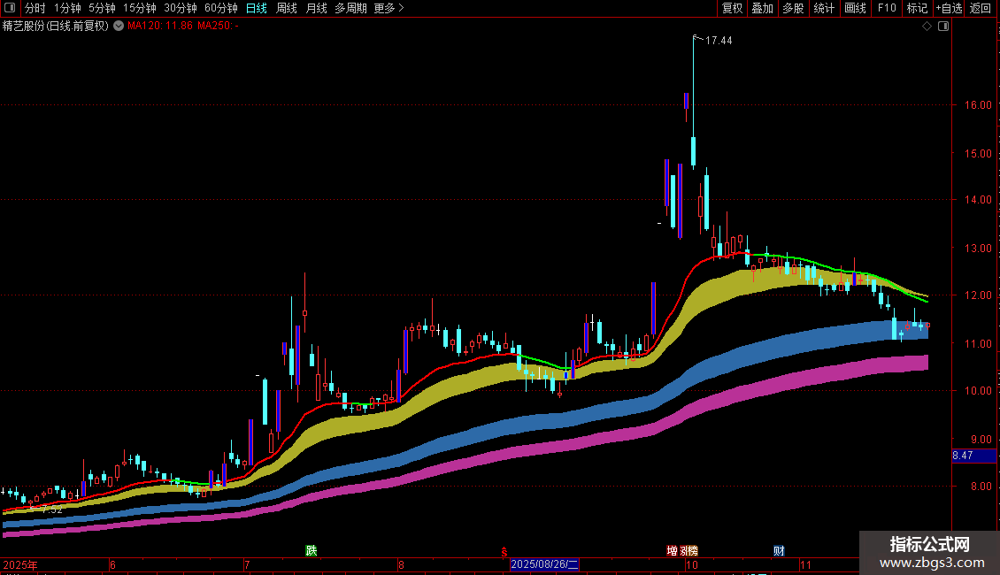Click the 16.00 price axis label
The image size is (1000, 575).
click(978, 104)
